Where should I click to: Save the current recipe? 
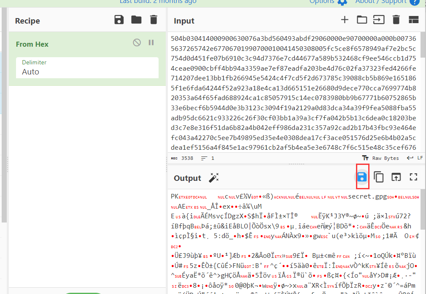pos(119,20)
